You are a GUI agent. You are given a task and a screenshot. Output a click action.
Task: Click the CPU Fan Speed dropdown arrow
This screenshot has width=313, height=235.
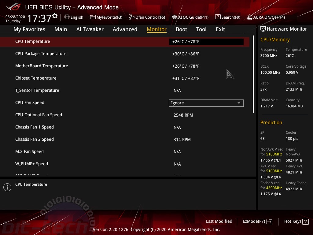click(239, 103)
